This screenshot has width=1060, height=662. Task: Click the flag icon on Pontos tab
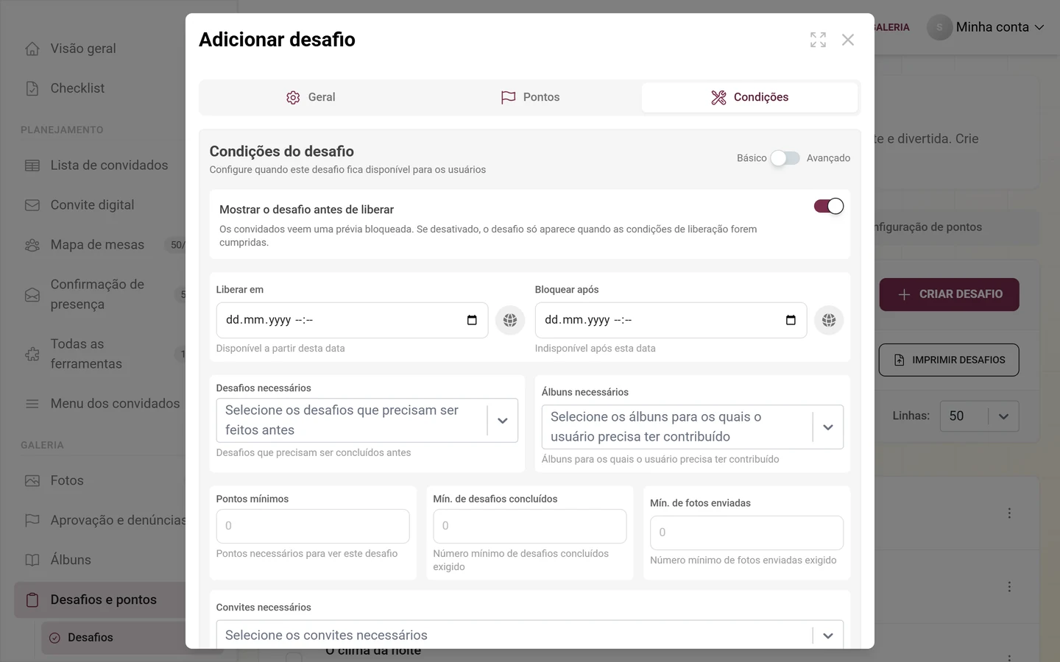[508, 98]
